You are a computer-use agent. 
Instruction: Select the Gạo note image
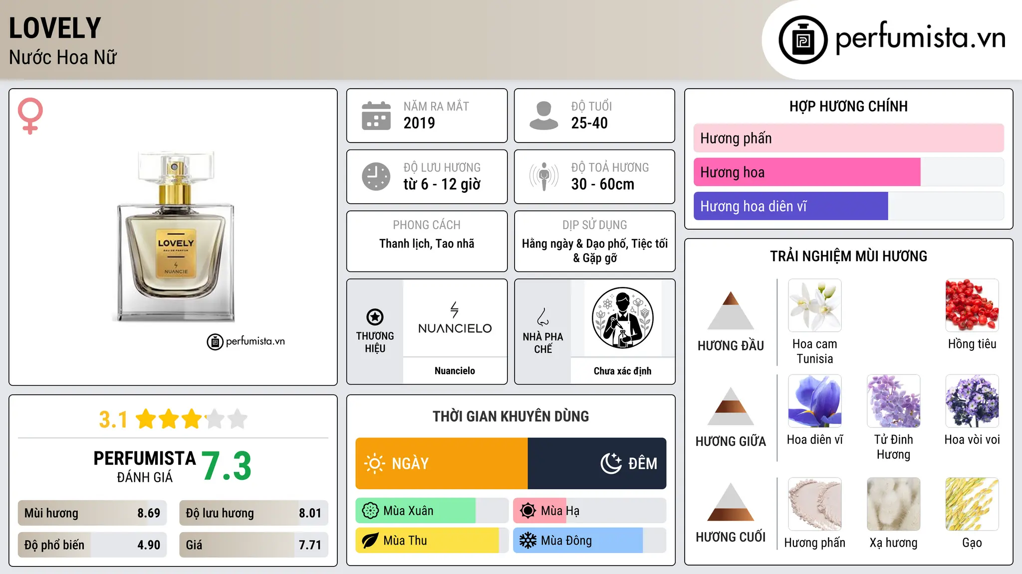(972, 504)
